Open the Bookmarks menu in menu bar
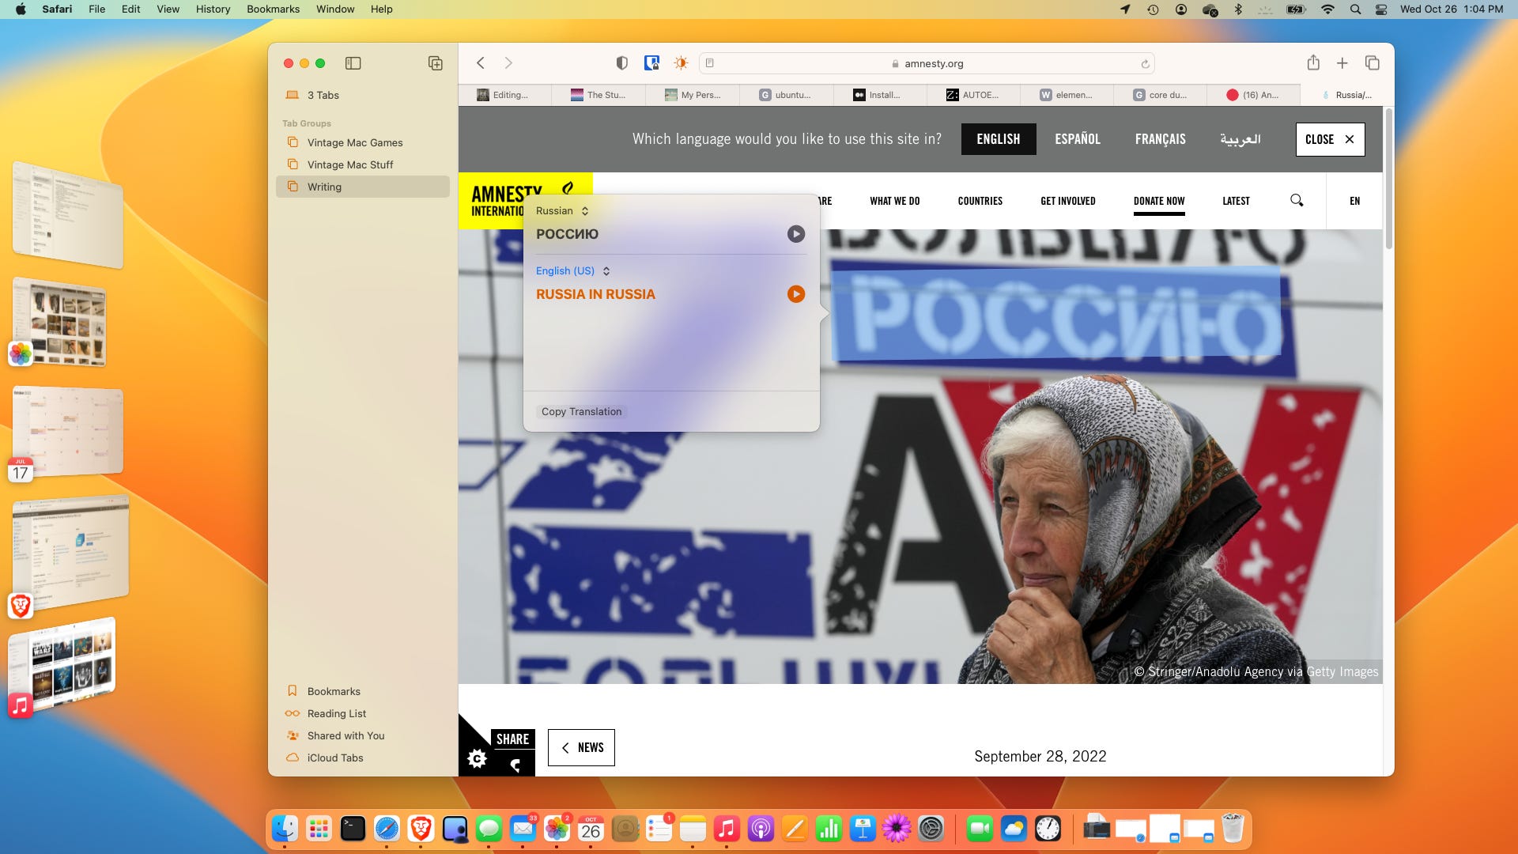Screen dimensions: 1518x854 tap(273, 9)
